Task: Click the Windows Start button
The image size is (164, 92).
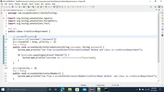Action: [3, 89]
